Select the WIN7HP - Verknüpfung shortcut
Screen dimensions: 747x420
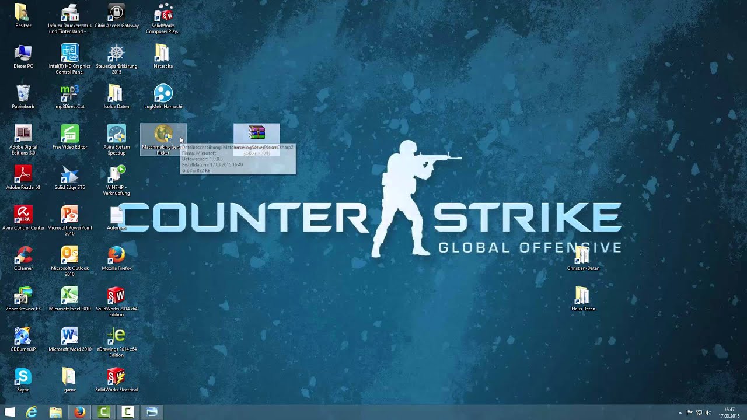(117, 180)
